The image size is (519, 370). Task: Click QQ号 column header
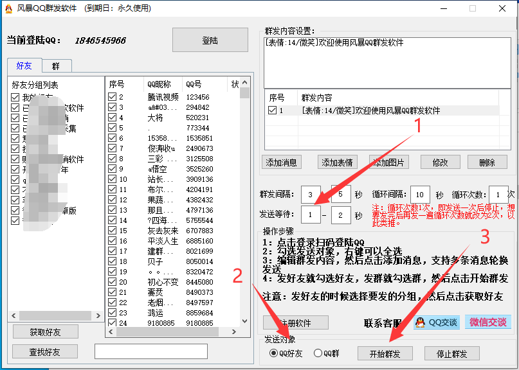tap(205, 84)
